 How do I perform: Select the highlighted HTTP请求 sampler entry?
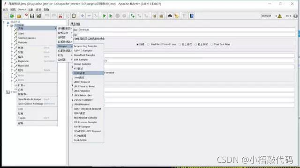click(x=88, y=73)
